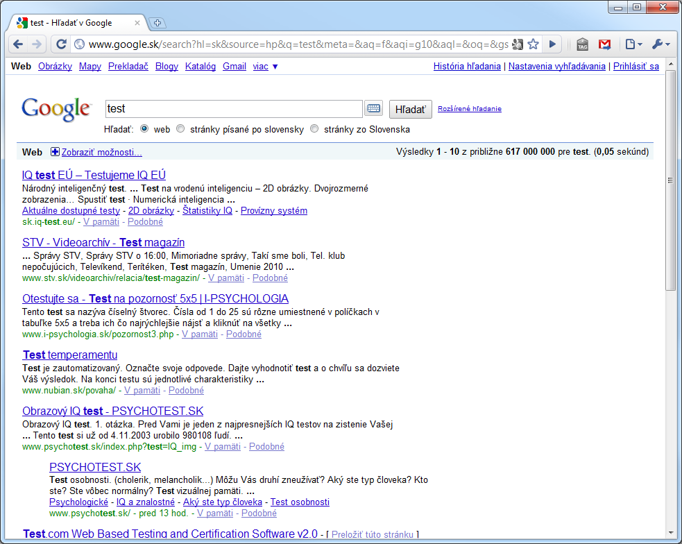Open Blogy in the top navigation

pos(167,67)
